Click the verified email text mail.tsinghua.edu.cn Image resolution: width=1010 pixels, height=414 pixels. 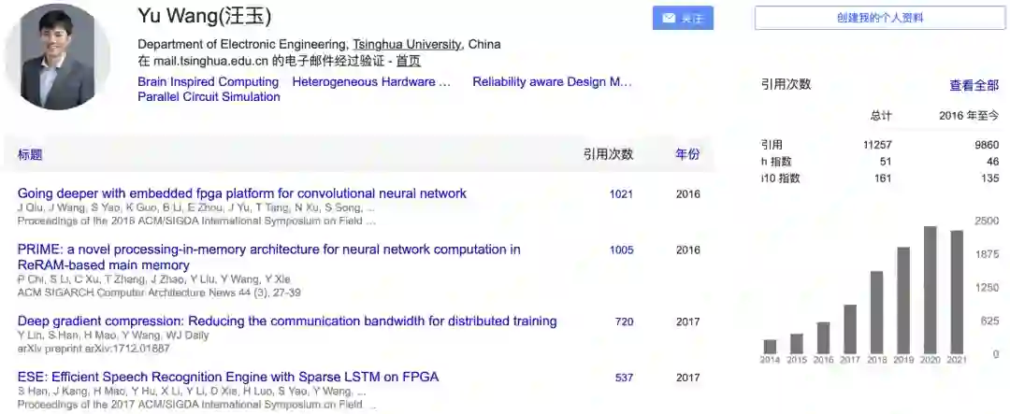210,61
